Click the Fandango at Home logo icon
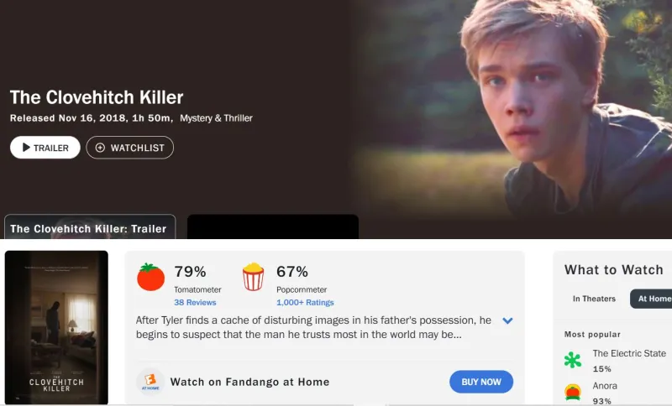 point(150,382)
